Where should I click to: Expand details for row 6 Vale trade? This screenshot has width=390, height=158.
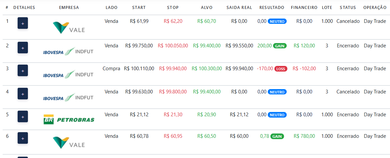[x=23, y=138]
